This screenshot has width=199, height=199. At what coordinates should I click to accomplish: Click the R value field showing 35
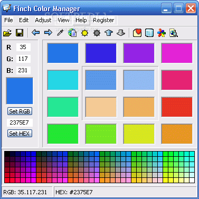point(23,47)
